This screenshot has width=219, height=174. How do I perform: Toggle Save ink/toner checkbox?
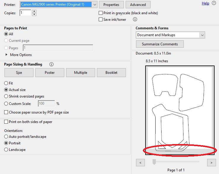(x=101, y=20)
